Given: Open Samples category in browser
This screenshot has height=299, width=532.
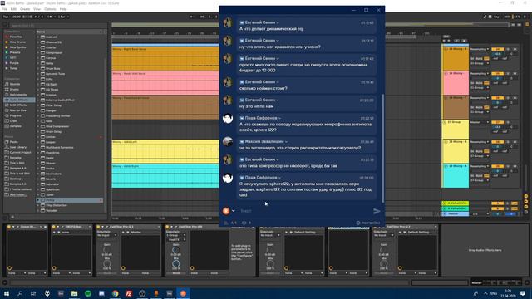Looking at the screenshot, I should pyautogui.click(x=15, y=126).
